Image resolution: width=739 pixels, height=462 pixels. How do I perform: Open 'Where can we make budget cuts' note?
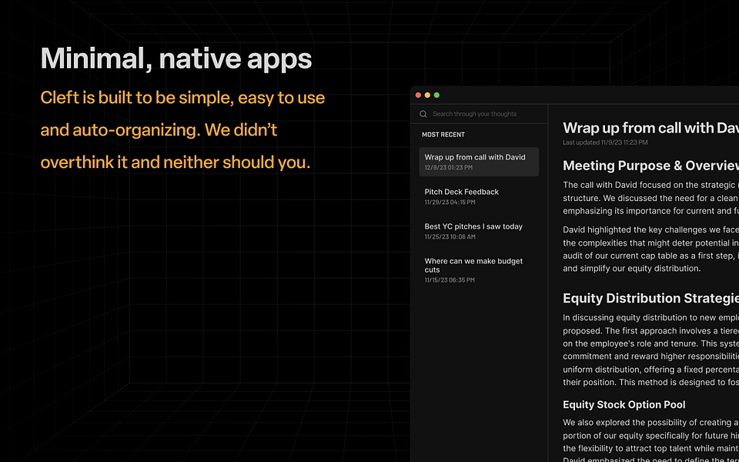[479, 270]
